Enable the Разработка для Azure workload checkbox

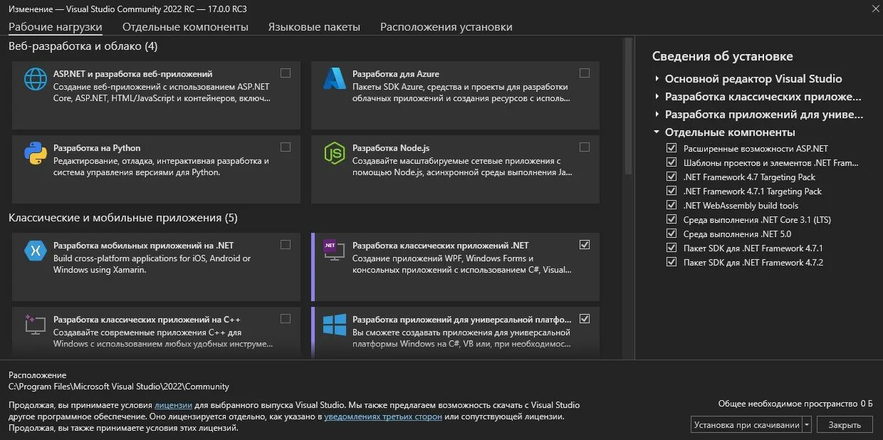click(x=585, y=73)
